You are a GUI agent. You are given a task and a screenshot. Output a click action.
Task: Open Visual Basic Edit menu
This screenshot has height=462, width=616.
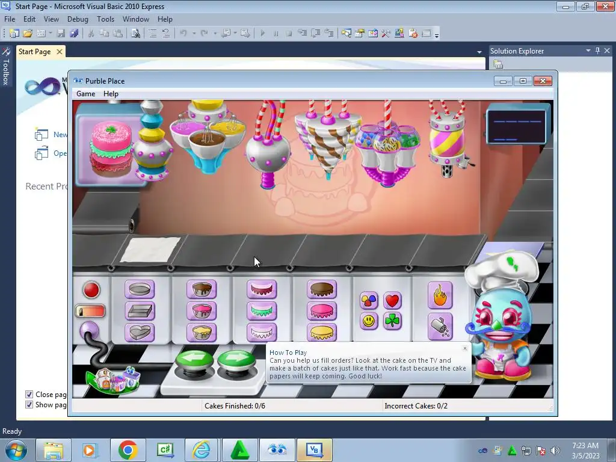point(29,19)
